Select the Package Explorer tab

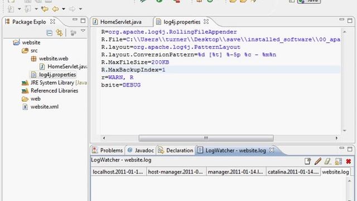[29, 22]
